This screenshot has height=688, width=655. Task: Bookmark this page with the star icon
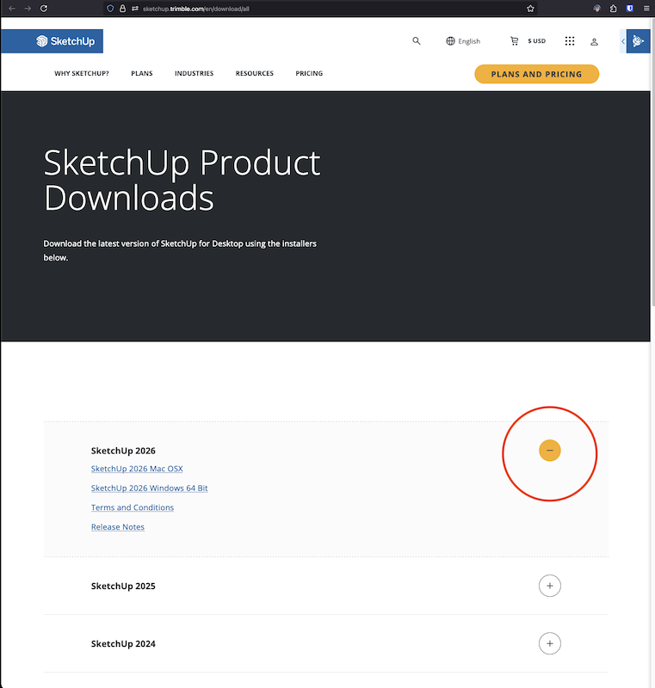pos(530,8)
